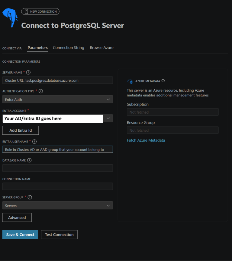Viewport: 232px width, 261px height.
Task: Click the Database Name input field
Action: point(57,168)
